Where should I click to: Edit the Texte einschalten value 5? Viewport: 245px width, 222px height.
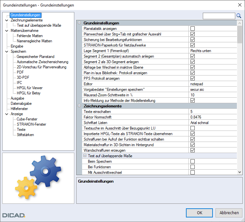[213, 111]
